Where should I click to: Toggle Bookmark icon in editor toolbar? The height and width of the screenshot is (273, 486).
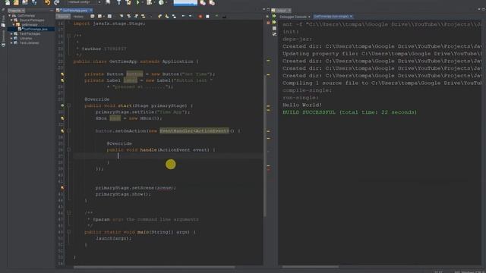[174, 17]
